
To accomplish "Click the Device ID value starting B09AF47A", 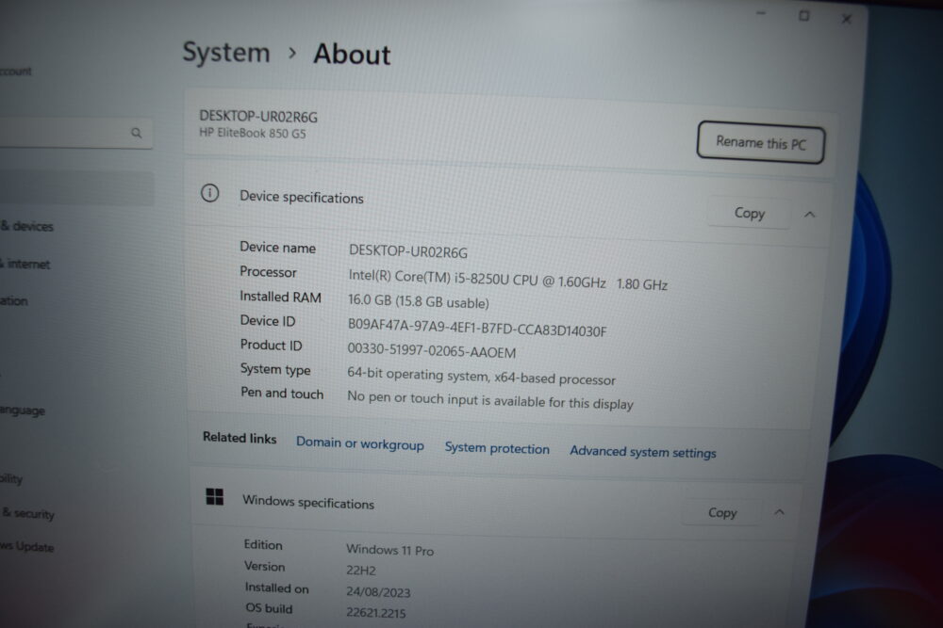I will (x=477, y=328).
